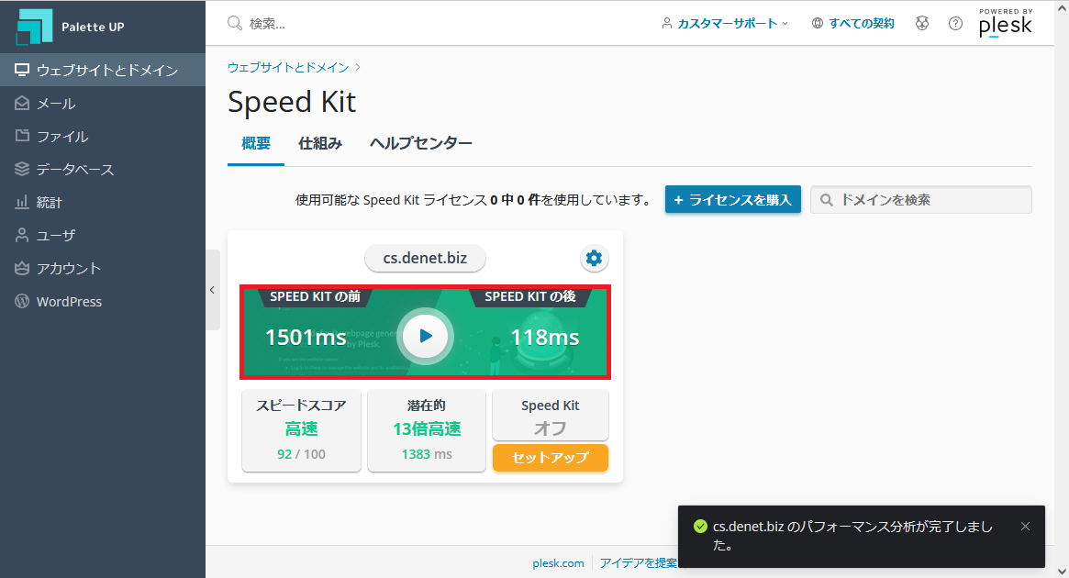This screenshot has width=1069, height=578.
Task: Click the magnifier icon in the top search
Action: (x=235, y=23)
